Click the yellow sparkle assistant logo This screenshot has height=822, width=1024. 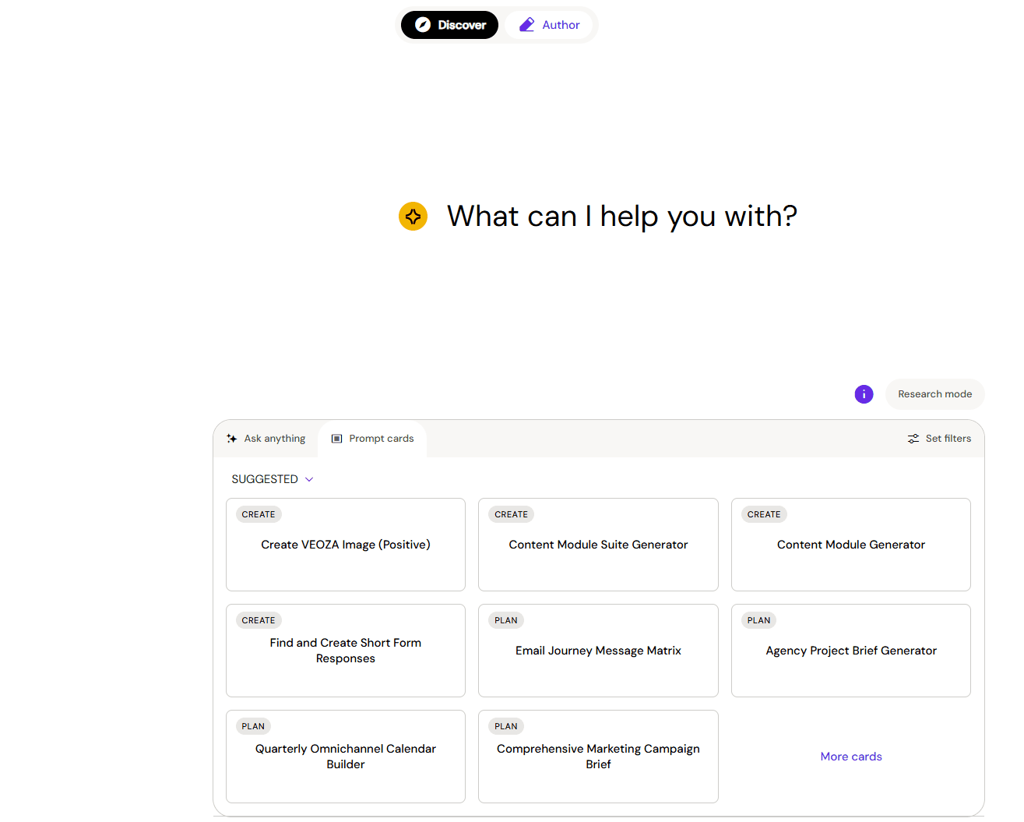(x=413, y=217)
